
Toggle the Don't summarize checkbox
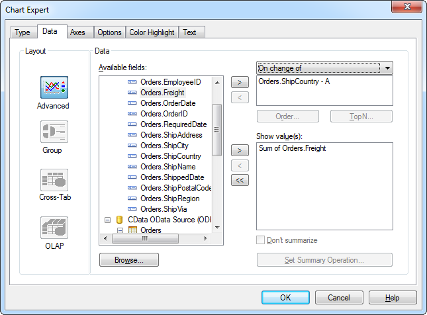[261, 240]
